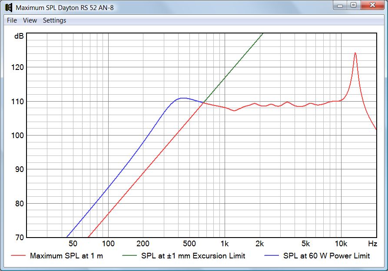Click the red curve's resonance peak above 10k
Viewport: 388px width, 271px height.
355,53
